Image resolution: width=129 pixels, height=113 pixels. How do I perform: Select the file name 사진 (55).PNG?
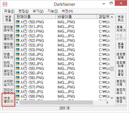point(32,68)
